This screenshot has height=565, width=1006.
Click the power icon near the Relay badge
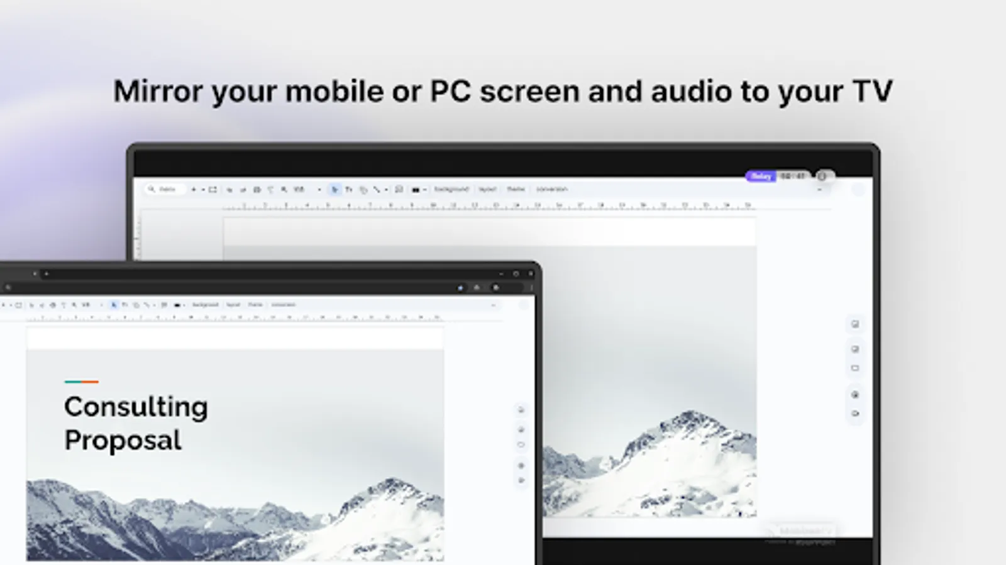(x=822, y=176)
